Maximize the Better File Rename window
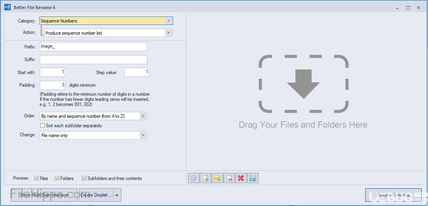The height and width of the screenshot is (206, 428). [x=408, y=7]
